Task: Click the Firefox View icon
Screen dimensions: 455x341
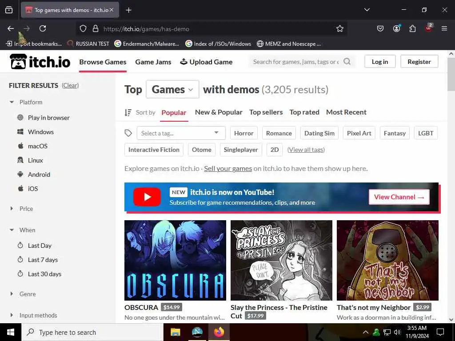Action: (9, 10)
